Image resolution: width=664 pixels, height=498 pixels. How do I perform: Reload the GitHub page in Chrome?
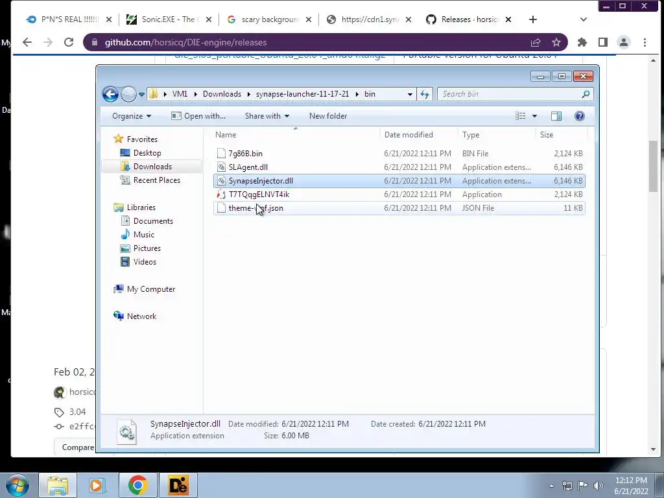pos(69,42)
